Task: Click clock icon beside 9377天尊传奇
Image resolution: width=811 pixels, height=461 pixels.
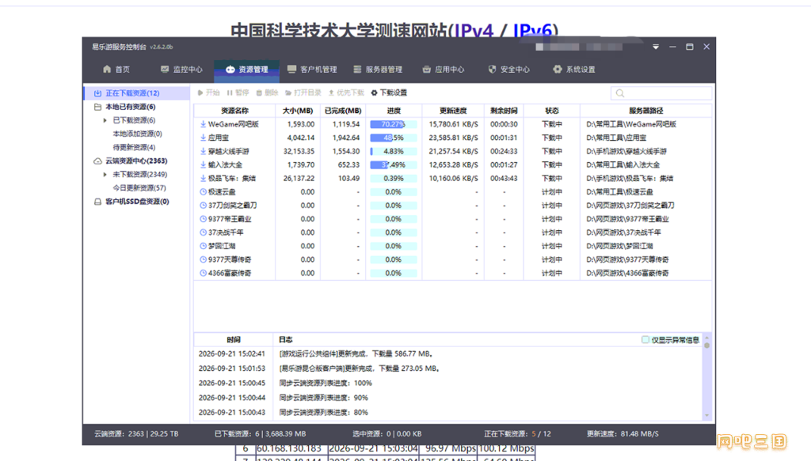Action: tap(203, 259)
